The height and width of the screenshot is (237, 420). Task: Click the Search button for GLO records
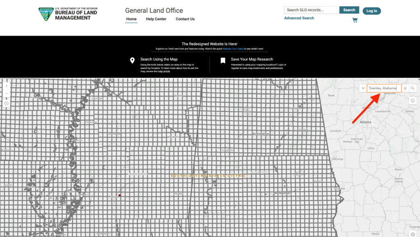(x=349, y=10)
